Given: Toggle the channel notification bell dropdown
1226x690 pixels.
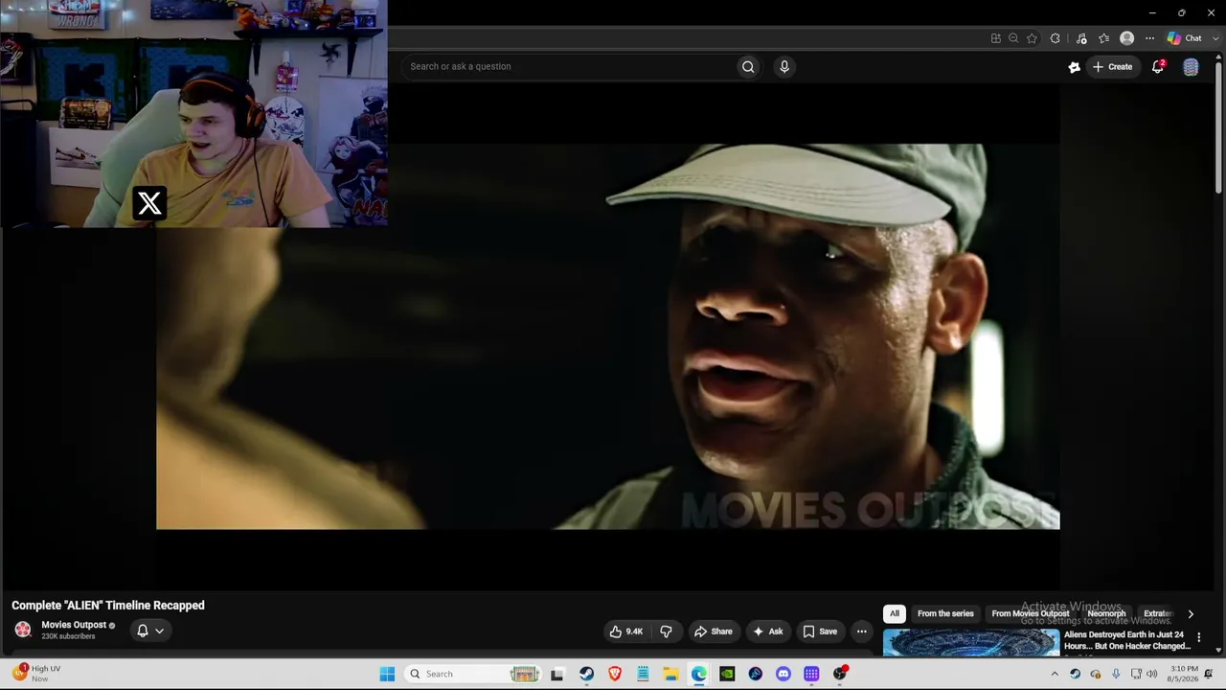Looking at the screenshot, I should pos(150,631).
